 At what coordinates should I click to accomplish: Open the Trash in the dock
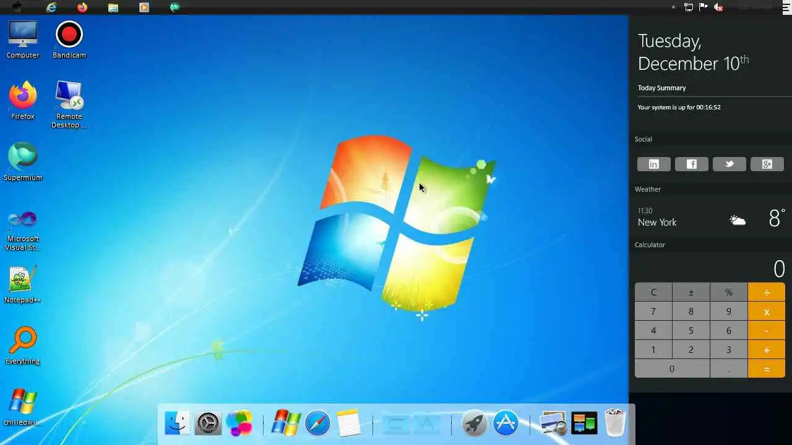615,423
